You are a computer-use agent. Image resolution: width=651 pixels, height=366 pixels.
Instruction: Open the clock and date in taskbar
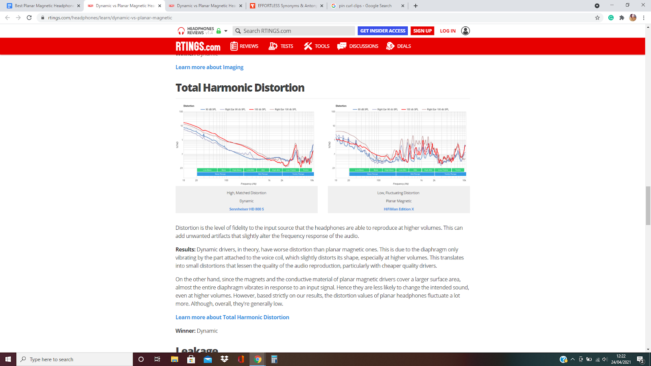coord(621,359)
